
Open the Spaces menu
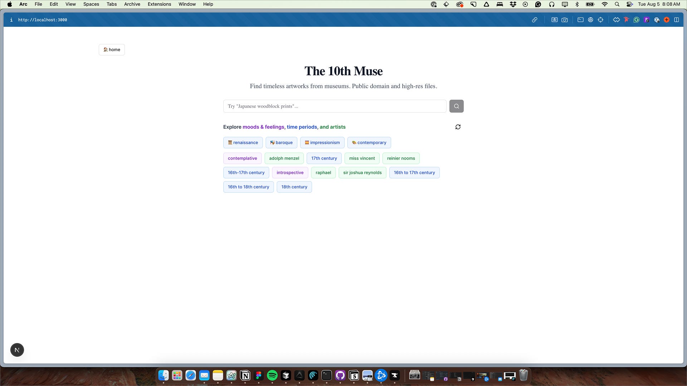[x=91, y=4]
